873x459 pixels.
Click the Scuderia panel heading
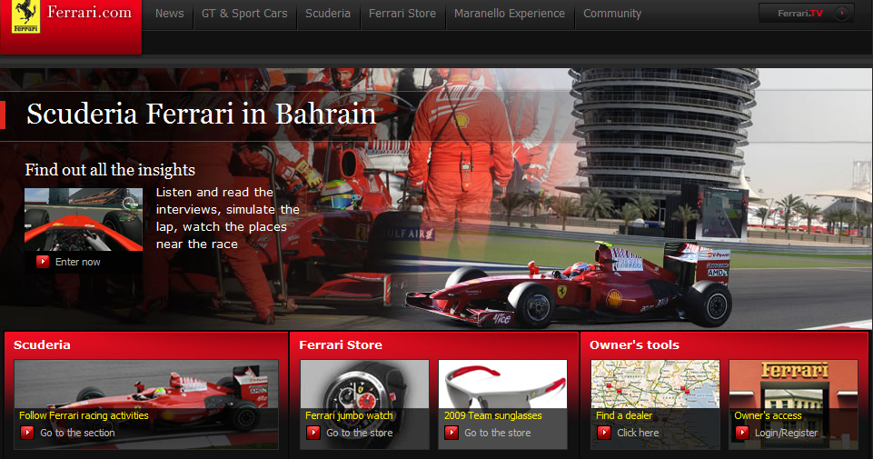click(42, 344)
